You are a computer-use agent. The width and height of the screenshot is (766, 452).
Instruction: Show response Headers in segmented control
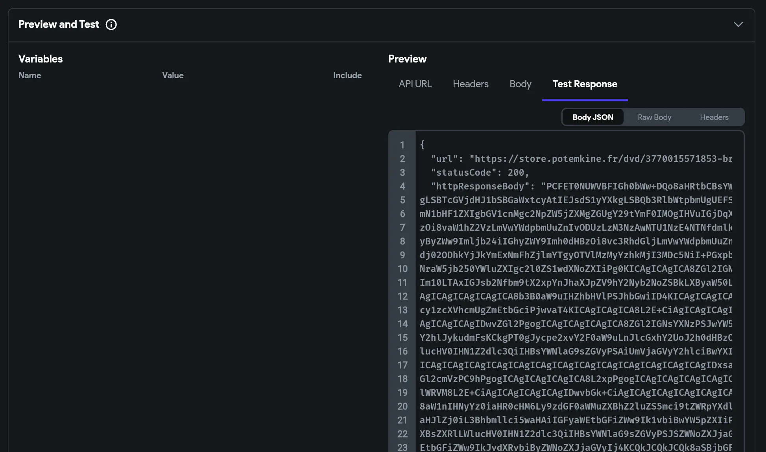pos(714,117)
